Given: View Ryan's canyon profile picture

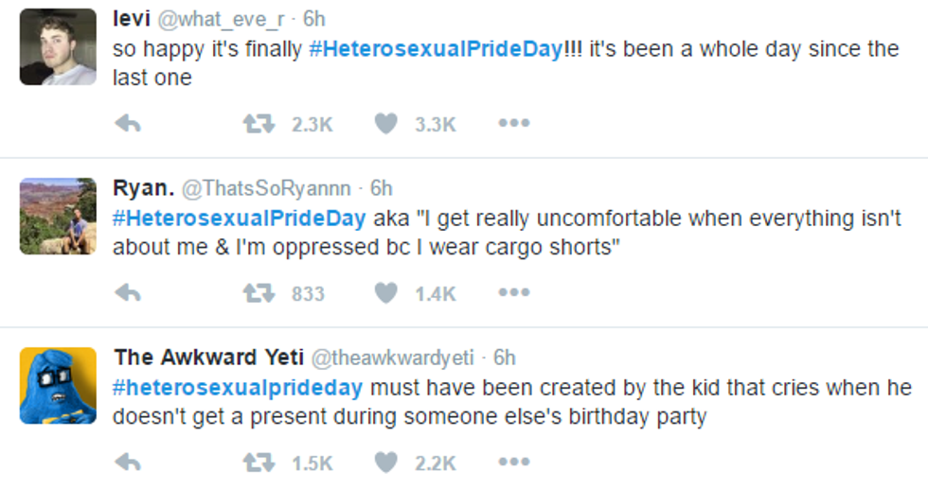Looking at the screenshot, I should click(x=58, y=216).
